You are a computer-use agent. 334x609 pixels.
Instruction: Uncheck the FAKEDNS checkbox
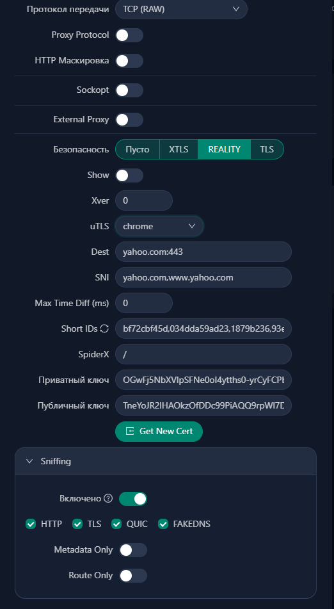pos(163,524)
